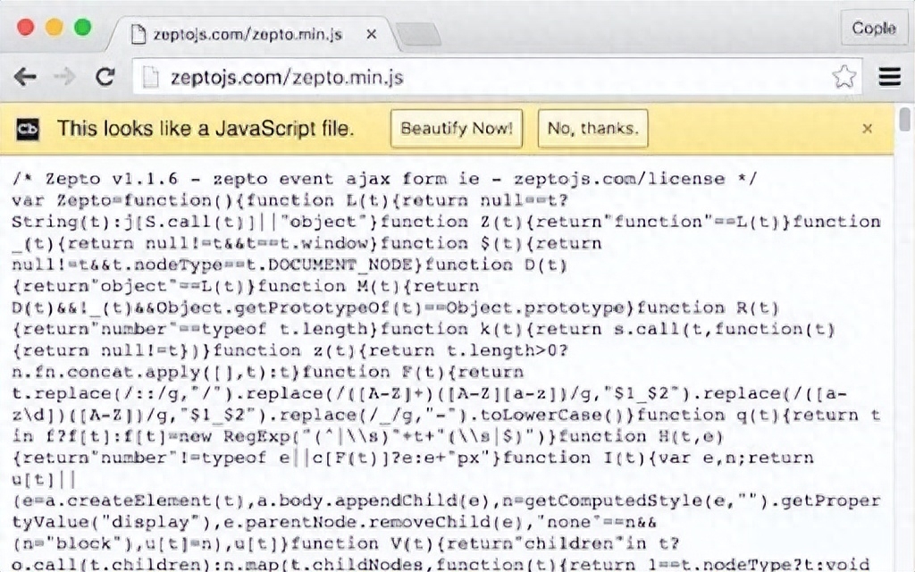Click the code text 'var Zepto=function()'
This screenshot has height=572, width=915.
(x=122, y=200)
